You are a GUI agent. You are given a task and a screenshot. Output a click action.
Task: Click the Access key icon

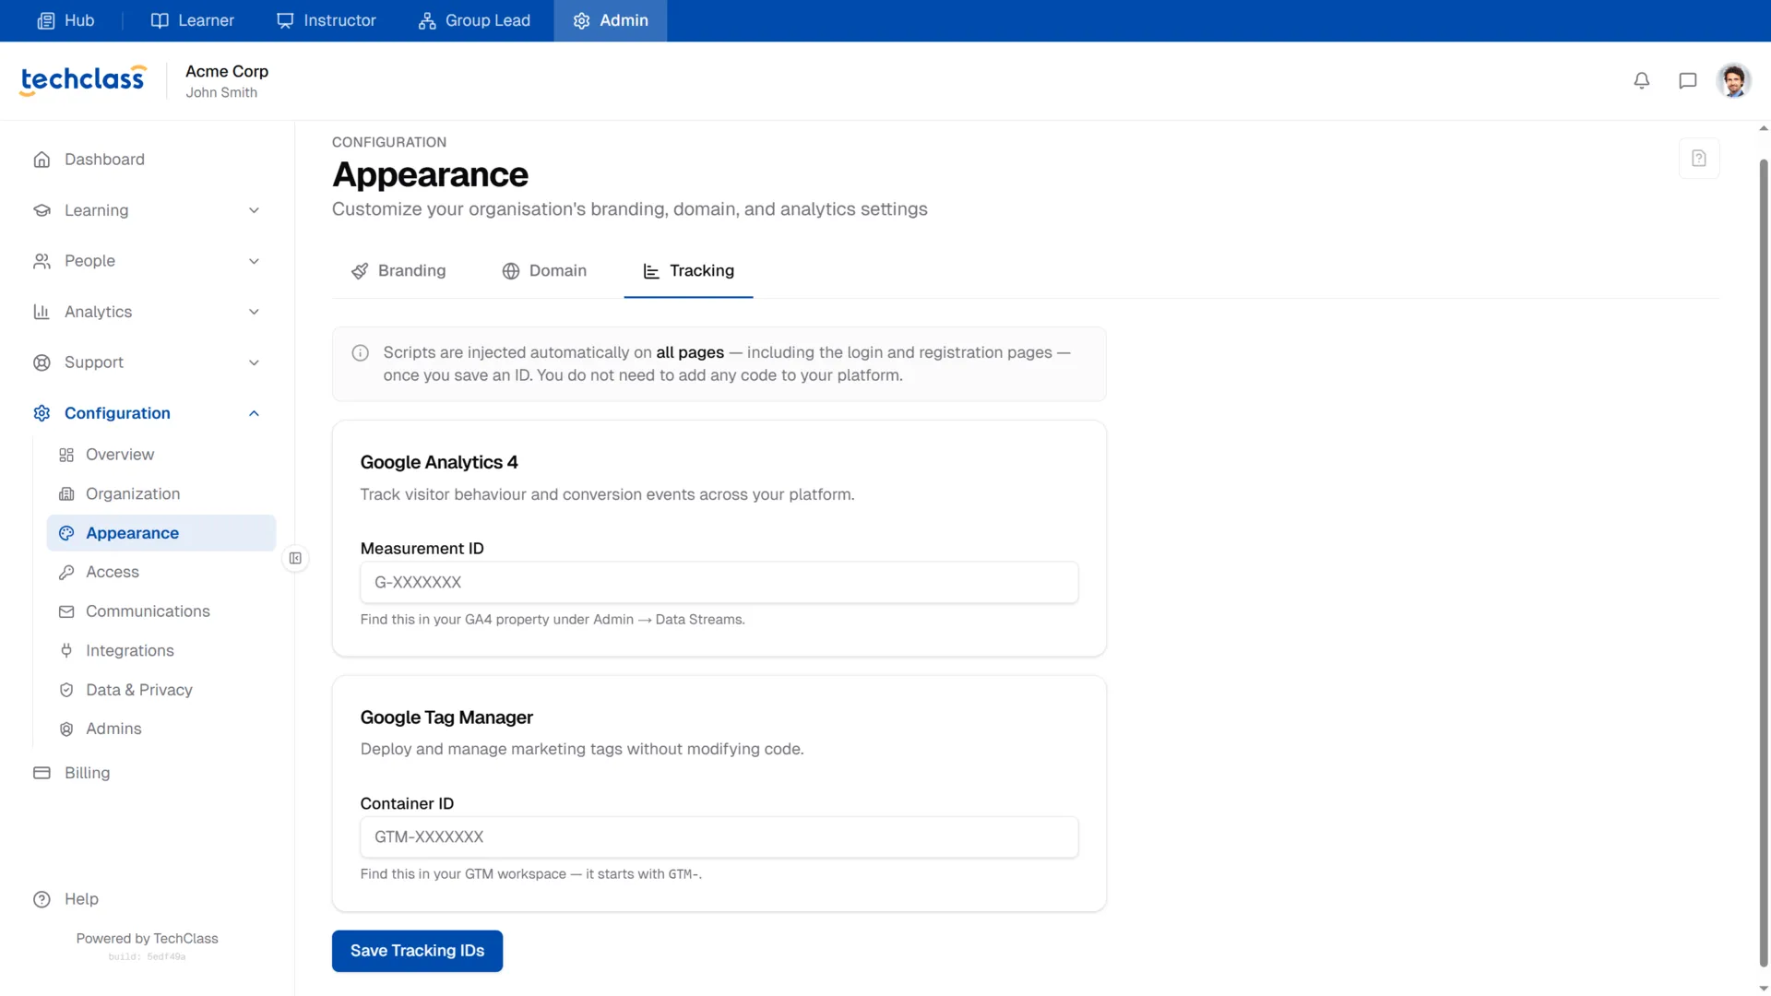[66, 573]
